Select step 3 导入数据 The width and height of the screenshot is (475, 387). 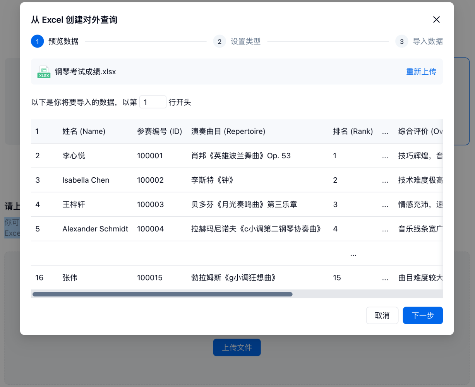tap(419, 41)
